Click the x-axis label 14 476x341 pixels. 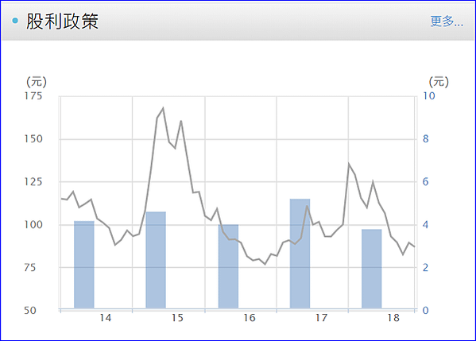pos(106,318)
